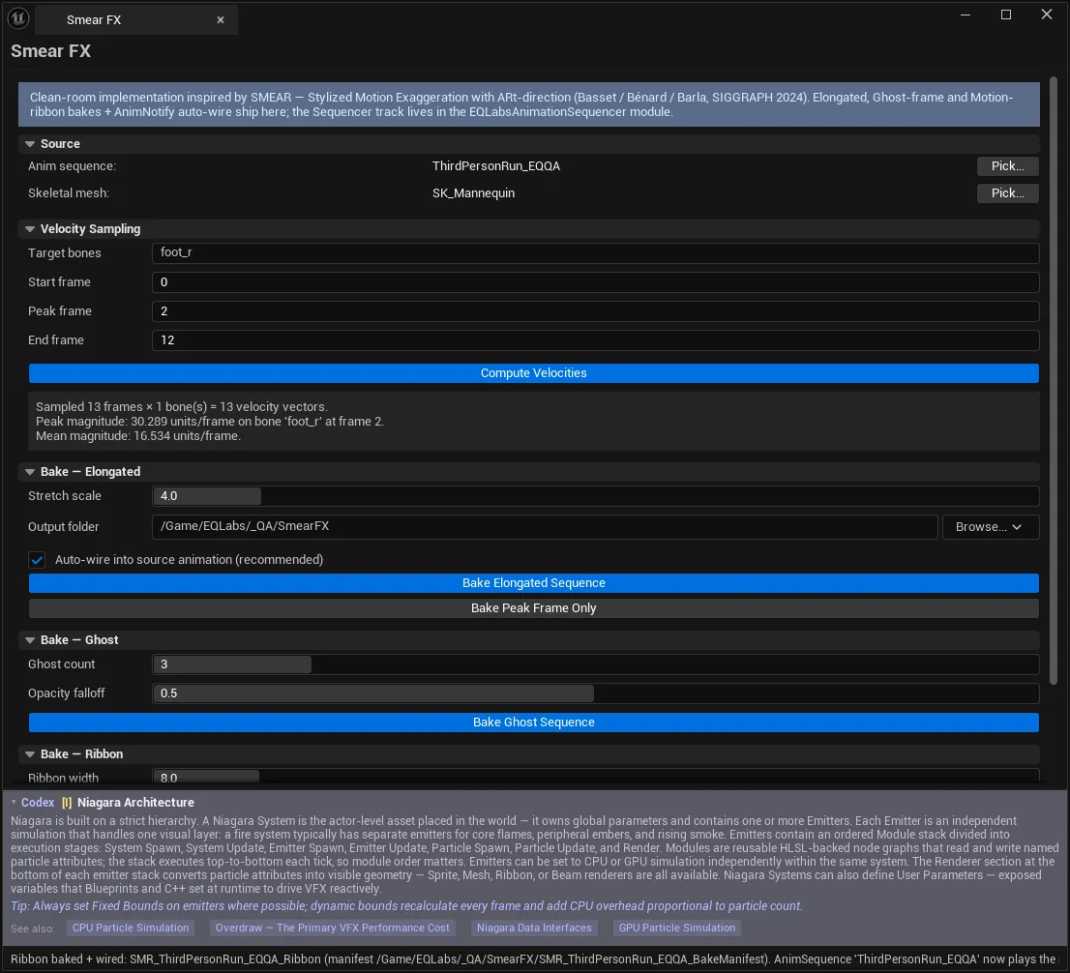Click SK_Mannequin skeletal mesh name
Image resolution: width=1070 pixels, height=973 pixels.
tap(474, 193)
